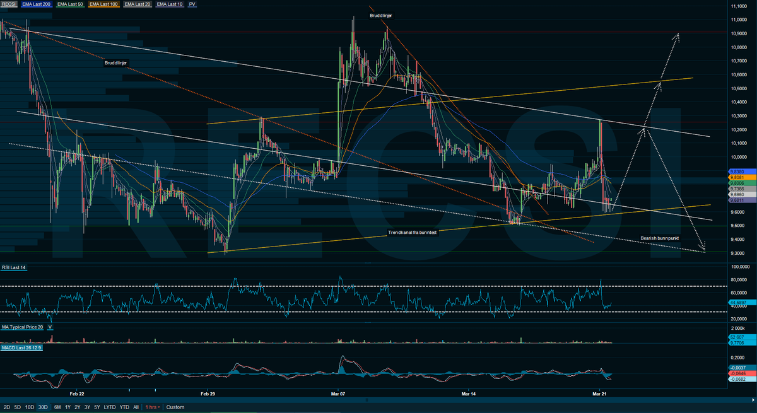Set the chart range to 2Y

(x=77, y=407)
